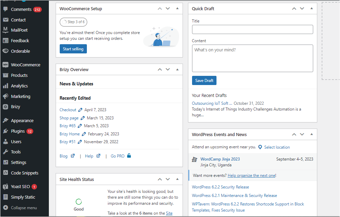This screenshot has height=217, width=340.
Task: Open WordPress 6.2.1 Maintenance & Security Release link
Action: [x=234, y=196]
